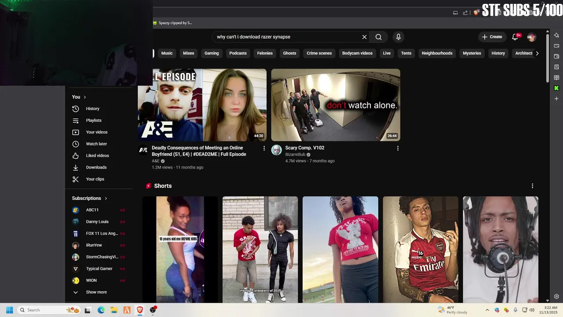
Task: Play the Scary Comp. V102 thumbnail
Action: click(x=336, y=105)
